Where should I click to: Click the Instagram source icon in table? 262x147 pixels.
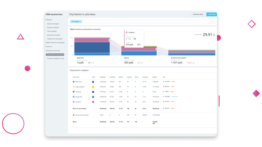pos(73,102)
